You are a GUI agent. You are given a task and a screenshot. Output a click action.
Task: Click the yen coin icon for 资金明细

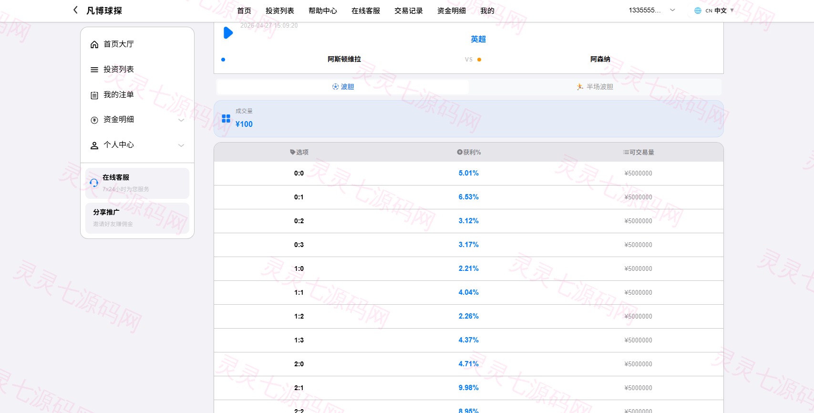point(94,120)
